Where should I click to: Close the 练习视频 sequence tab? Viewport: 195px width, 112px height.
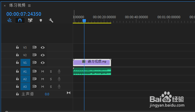[5, 5]
